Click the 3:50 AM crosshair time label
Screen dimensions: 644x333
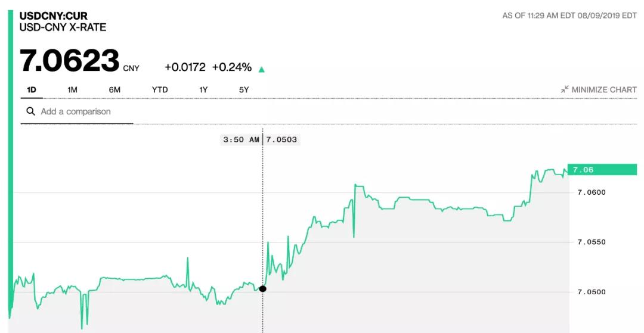(241, 139)
